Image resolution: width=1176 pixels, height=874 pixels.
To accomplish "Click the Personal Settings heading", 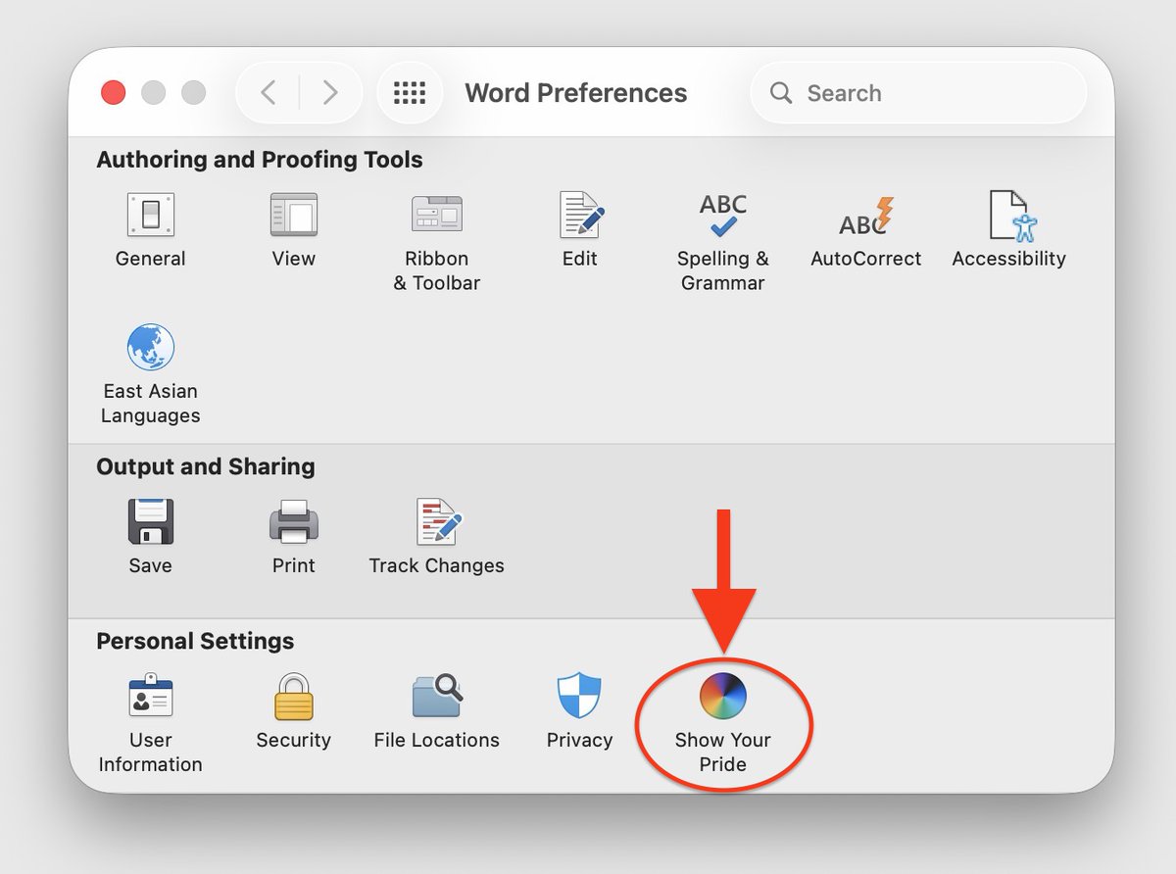I will [195, 641].
